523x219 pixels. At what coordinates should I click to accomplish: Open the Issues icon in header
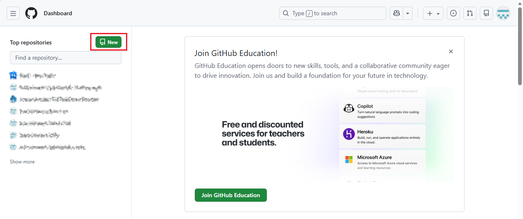[453, 13]
